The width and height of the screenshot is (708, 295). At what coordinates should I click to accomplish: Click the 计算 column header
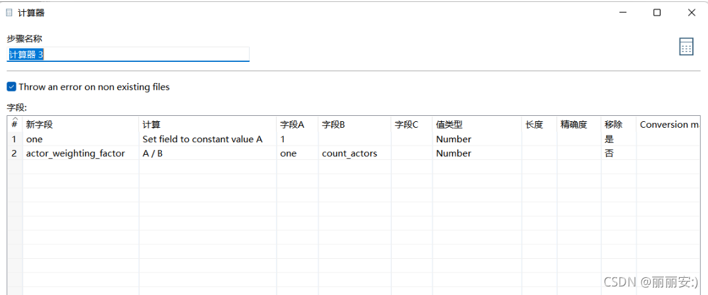click(207, 124)
